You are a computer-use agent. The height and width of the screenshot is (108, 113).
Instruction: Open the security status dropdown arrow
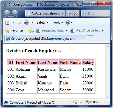coord(80,102)
